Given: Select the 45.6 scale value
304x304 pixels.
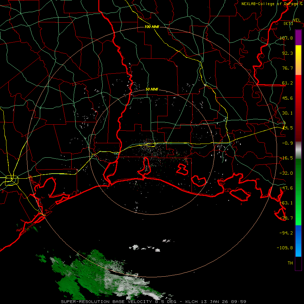Looking at the screenshot, I should (287, 98).
